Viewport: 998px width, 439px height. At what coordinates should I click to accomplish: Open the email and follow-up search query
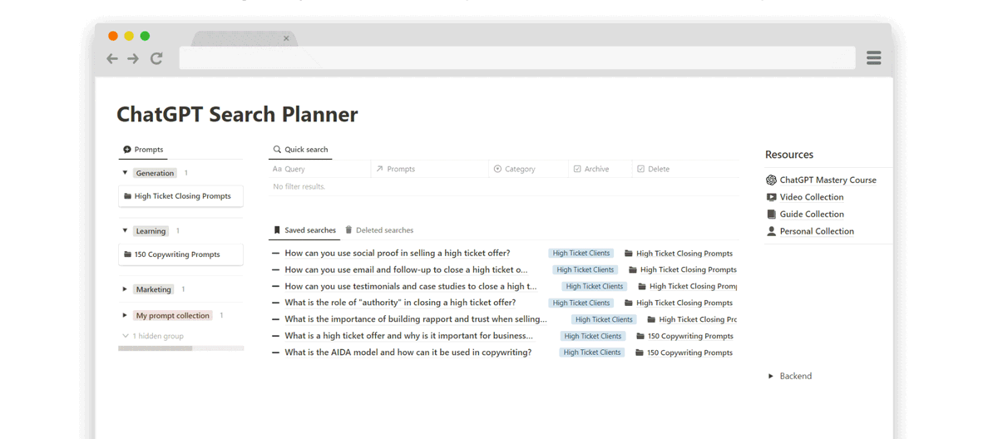click(406, 269)
